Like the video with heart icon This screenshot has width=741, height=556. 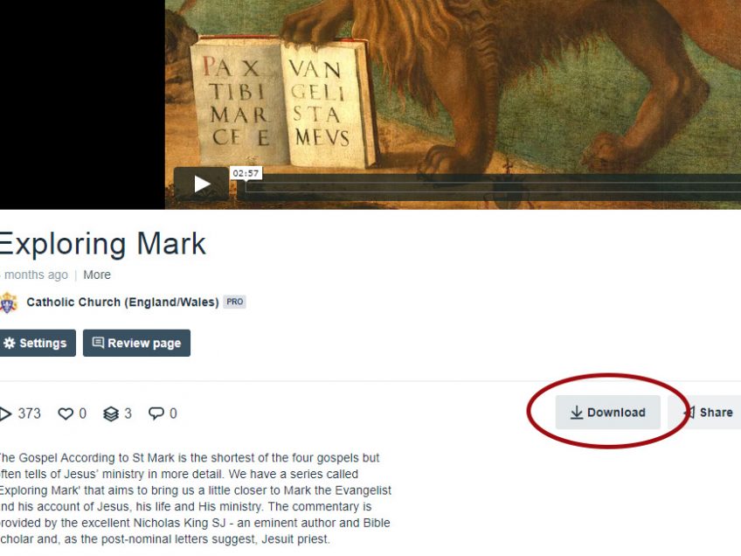66,414
